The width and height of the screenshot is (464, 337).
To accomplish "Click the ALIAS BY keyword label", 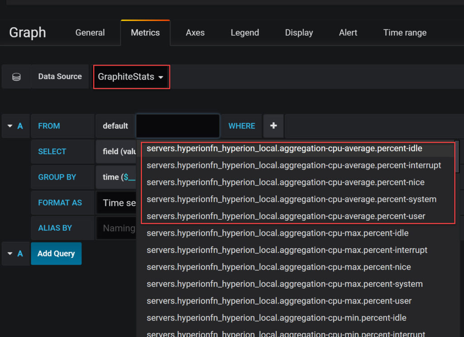I will pyautogui.click(x=55, y=228).
